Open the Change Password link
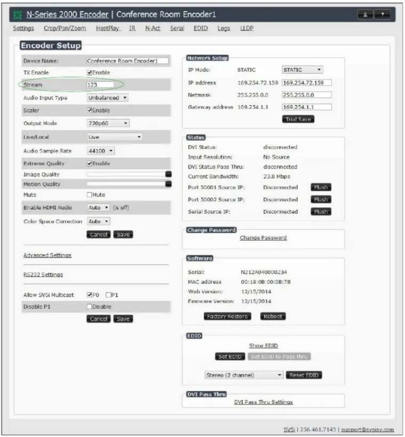This screenshot has width=405, height=437. 263,238
